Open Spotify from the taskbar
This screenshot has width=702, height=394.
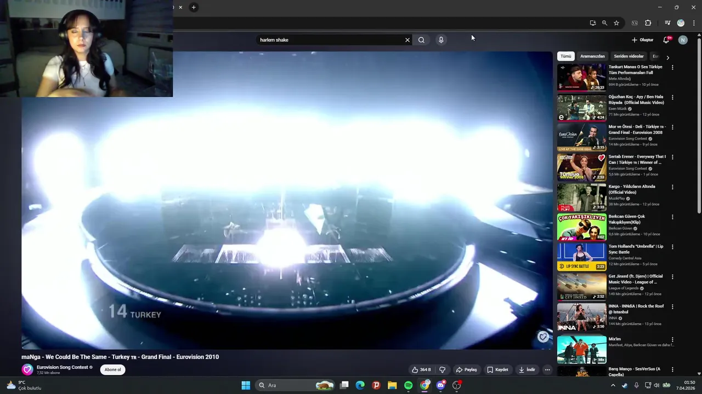(x=409, y=385)
